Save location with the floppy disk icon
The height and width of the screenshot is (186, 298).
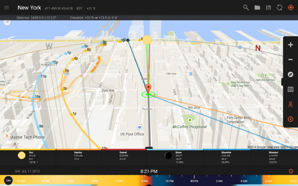tap(269, 8)
